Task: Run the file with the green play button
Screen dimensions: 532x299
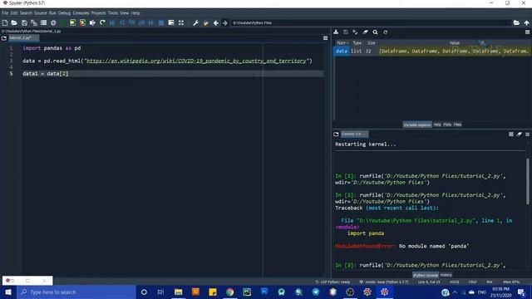Action: 63,22
